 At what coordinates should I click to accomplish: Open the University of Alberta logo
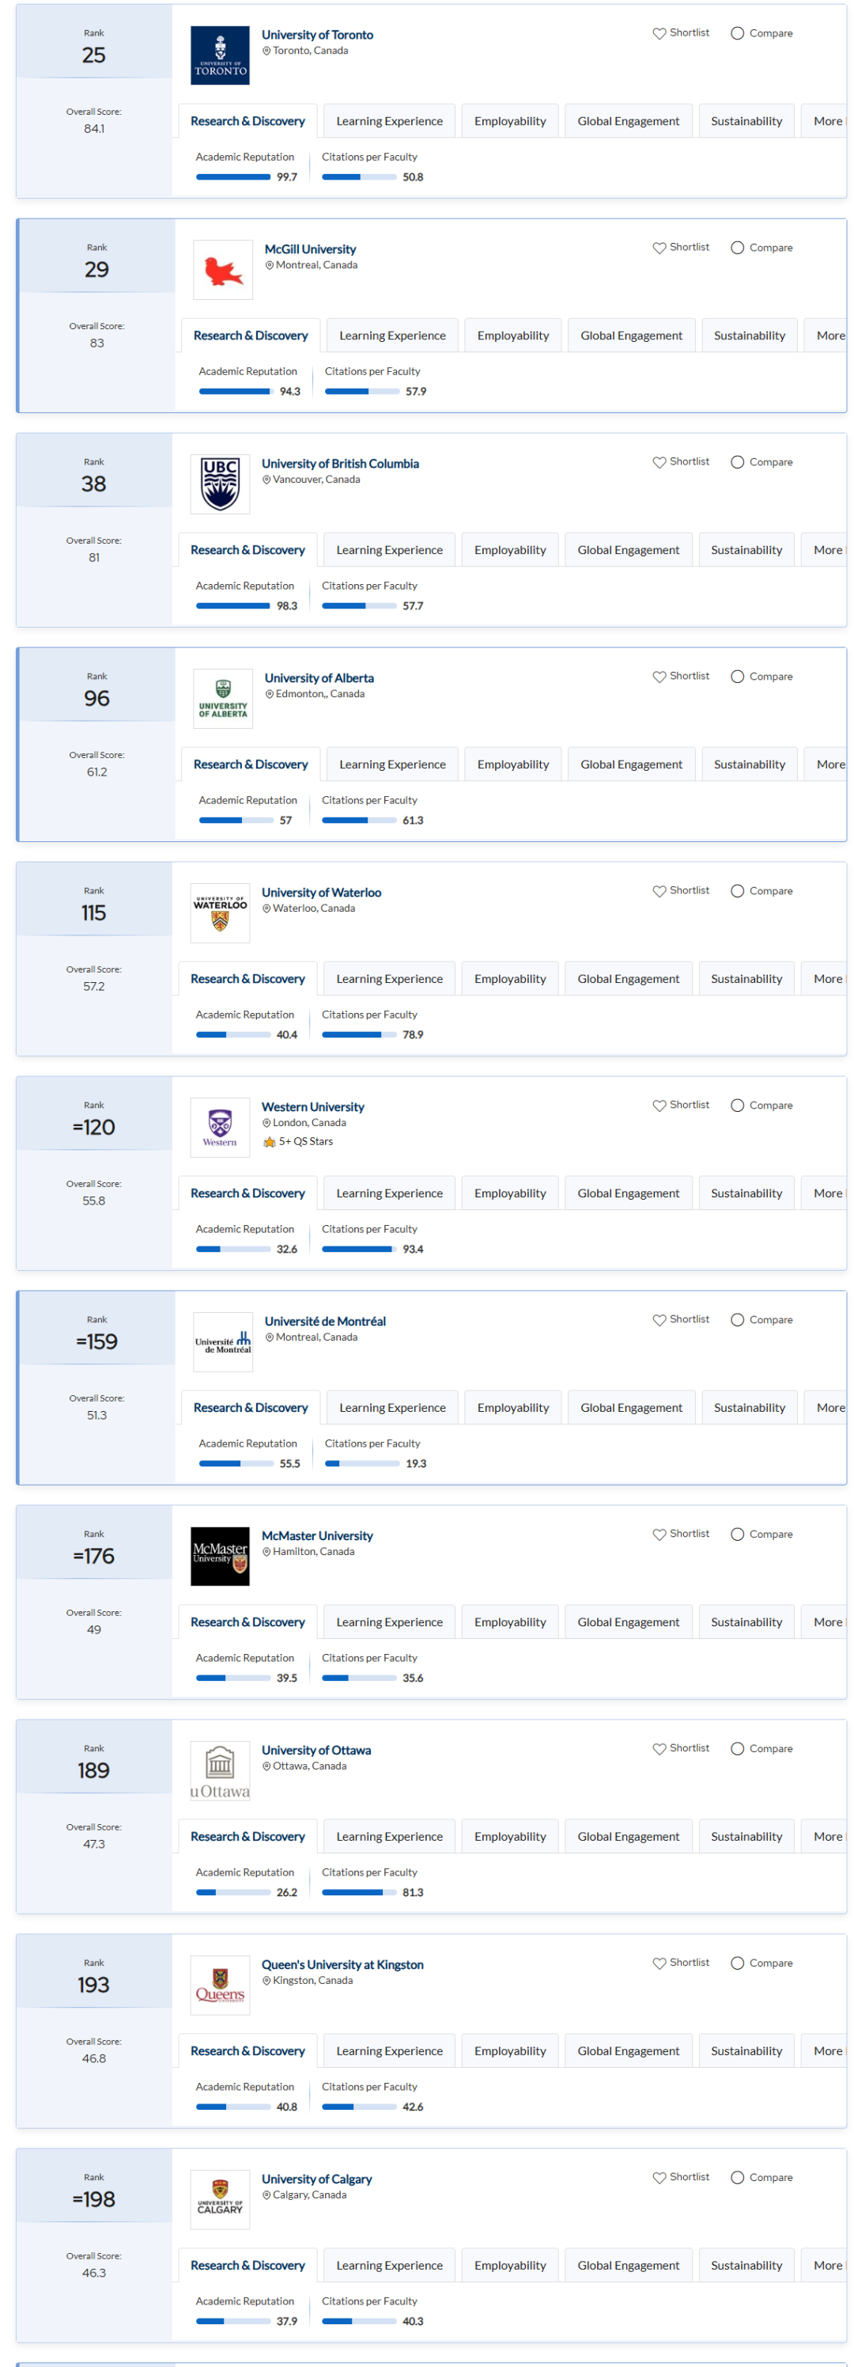[223, 700]
